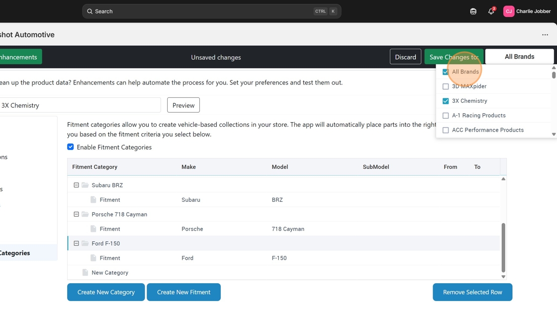This screenshot has height=311, width=557.
Task: Open the All Brands dropdown selector
Action: pos(519,57)
